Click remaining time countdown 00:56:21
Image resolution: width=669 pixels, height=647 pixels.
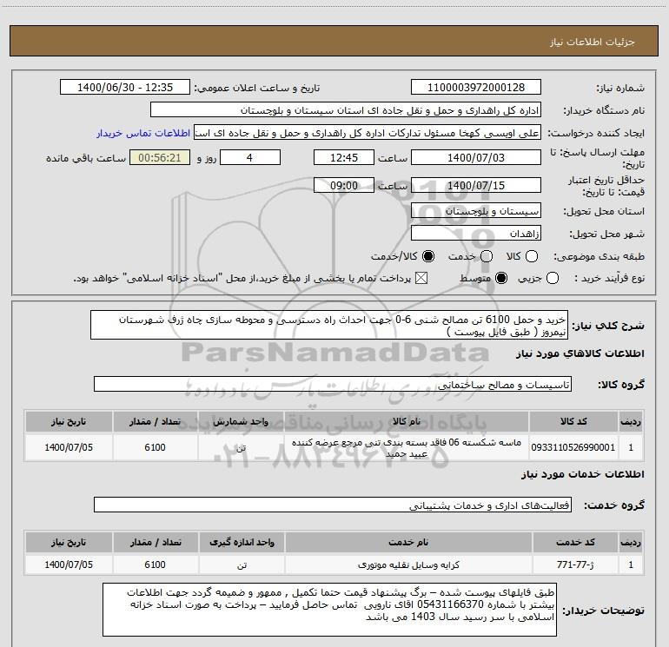(160, 157)
